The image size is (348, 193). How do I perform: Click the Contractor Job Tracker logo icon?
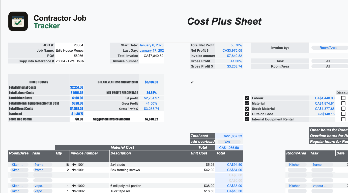click(x=18, y=21)
